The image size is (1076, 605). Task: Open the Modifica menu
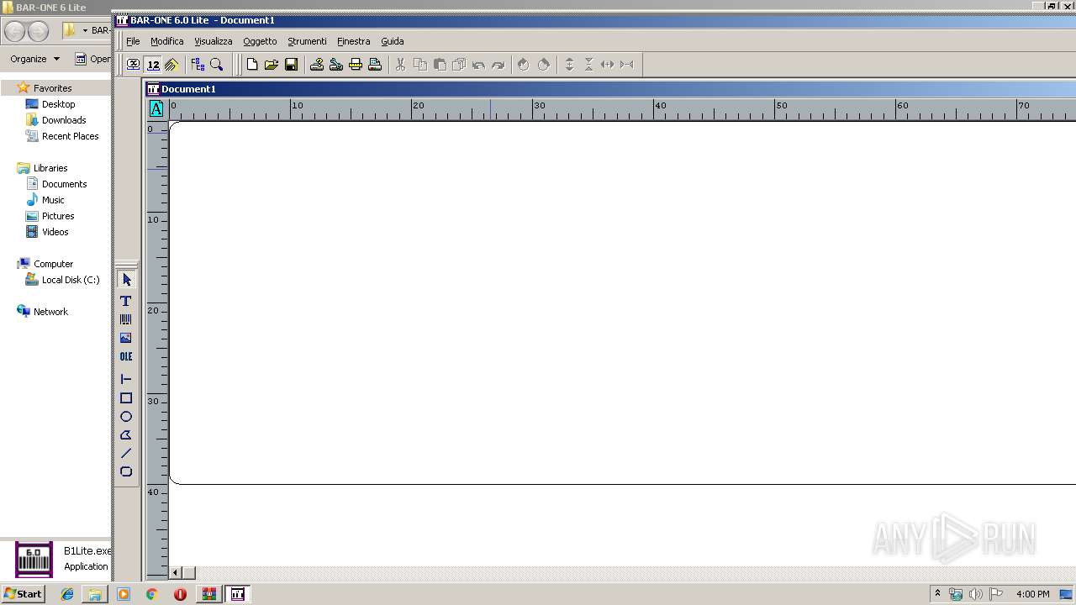coord(166,41)
